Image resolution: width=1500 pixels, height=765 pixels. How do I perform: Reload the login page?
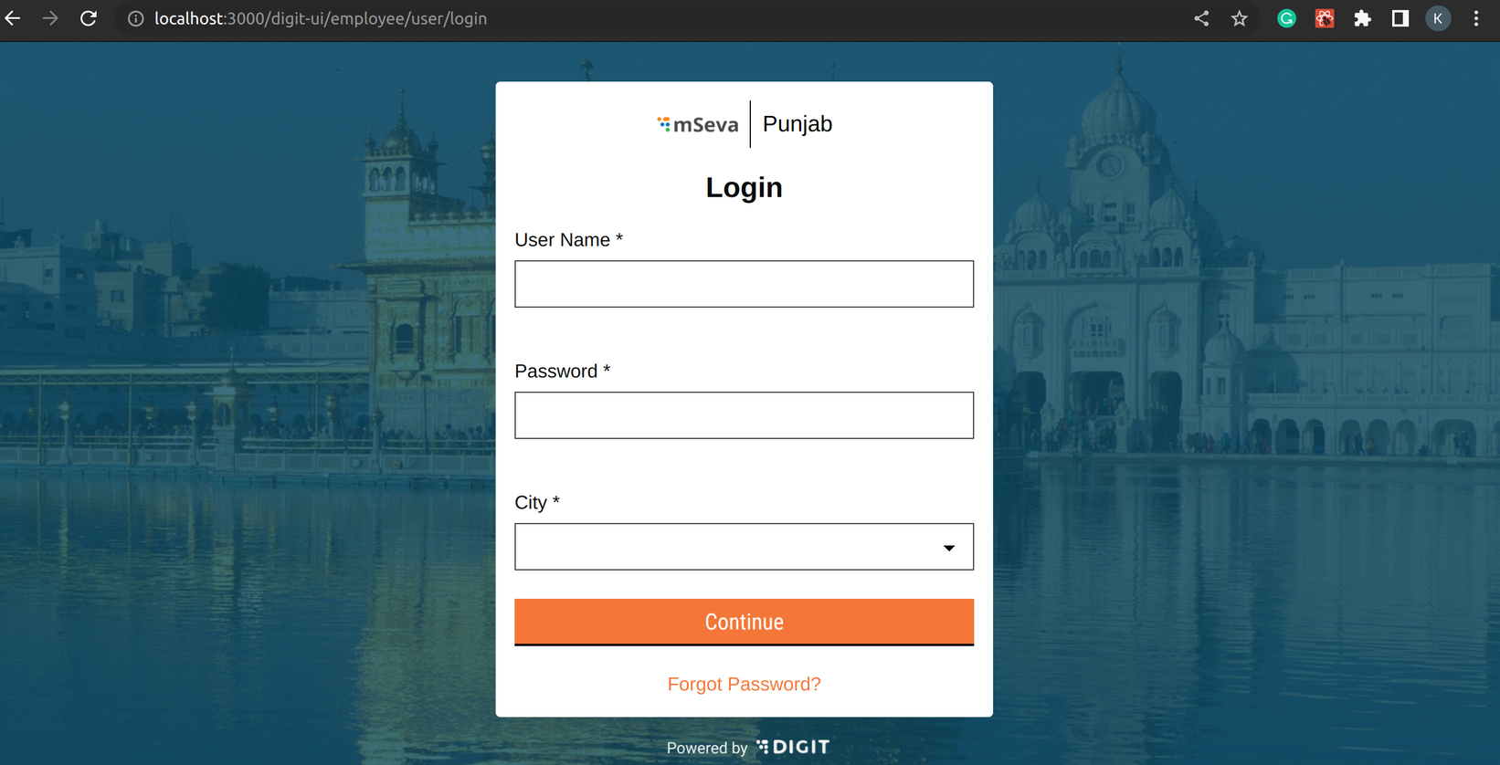89,18
